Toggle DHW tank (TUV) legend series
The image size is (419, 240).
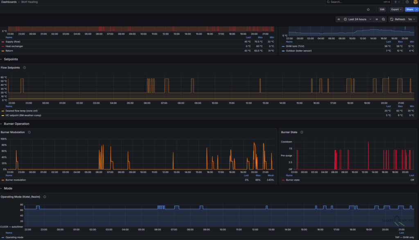(x=295, y=47)
